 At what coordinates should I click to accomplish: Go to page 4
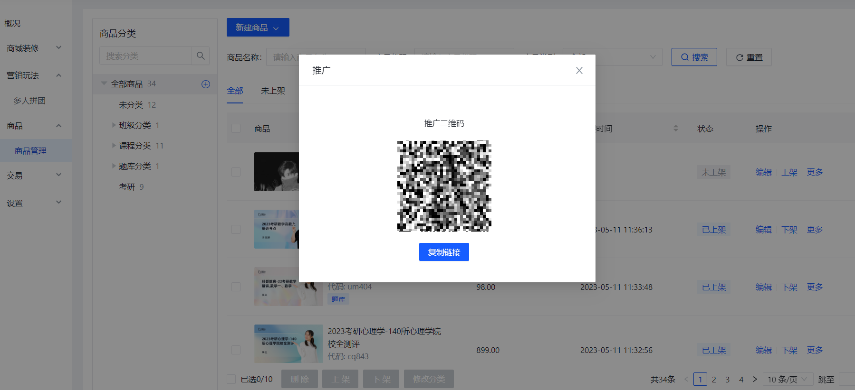coord(741,379)
